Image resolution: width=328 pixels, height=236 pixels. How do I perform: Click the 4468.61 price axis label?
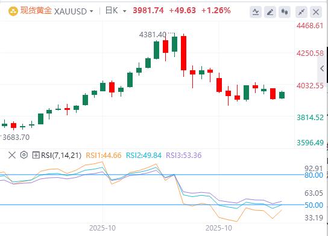point(310,26)
